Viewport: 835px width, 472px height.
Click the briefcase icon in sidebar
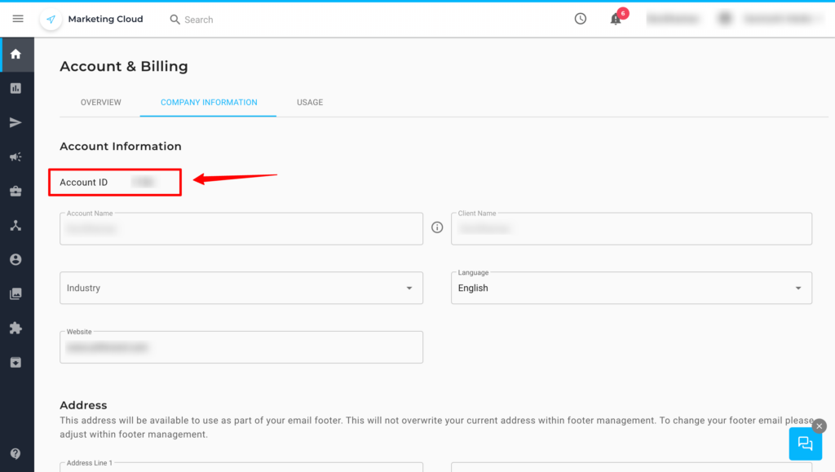pos(15,191)
